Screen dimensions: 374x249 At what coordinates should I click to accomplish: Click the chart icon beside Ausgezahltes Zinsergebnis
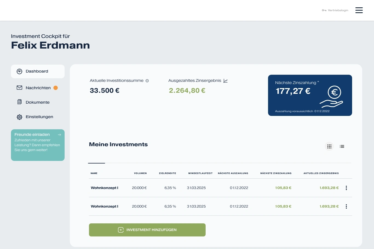[225, 81]
